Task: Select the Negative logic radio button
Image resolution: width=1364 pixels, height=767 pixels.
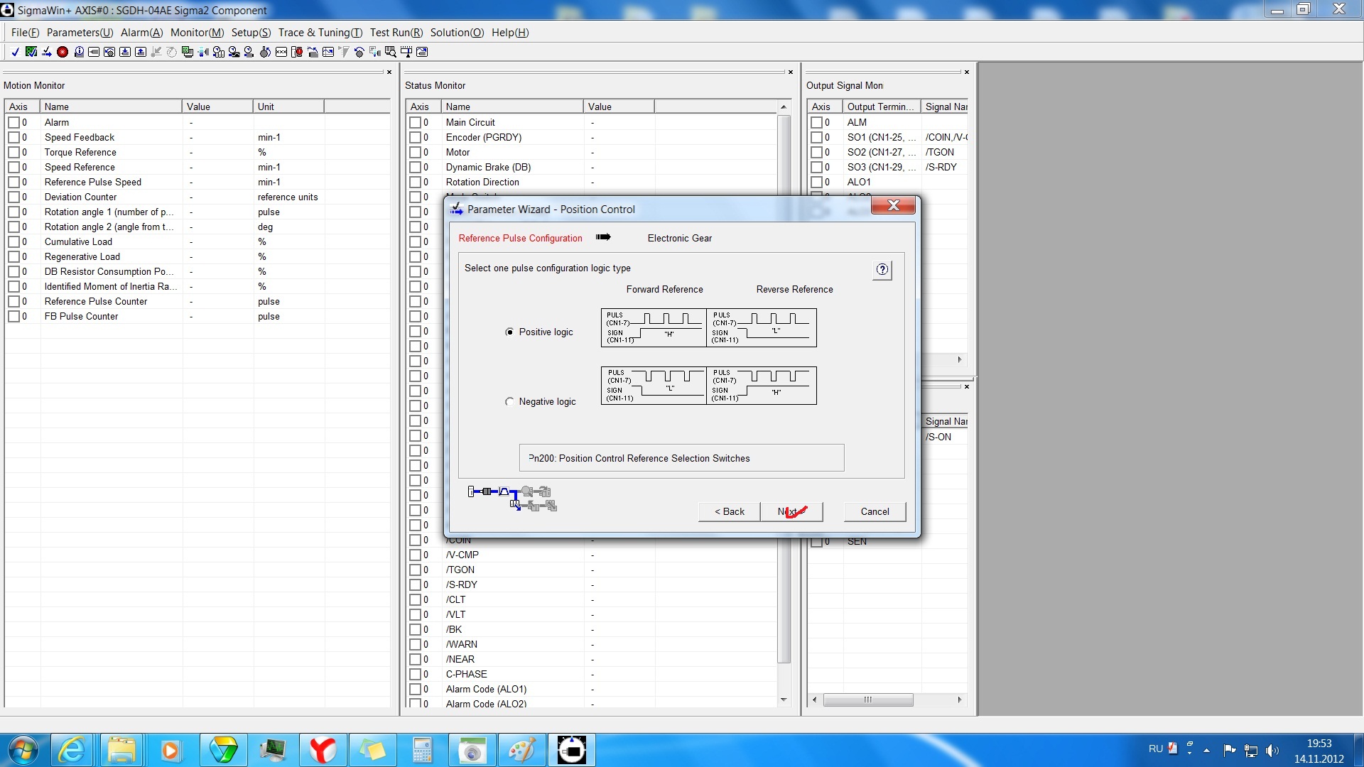Action: click(x=509, y=402)
